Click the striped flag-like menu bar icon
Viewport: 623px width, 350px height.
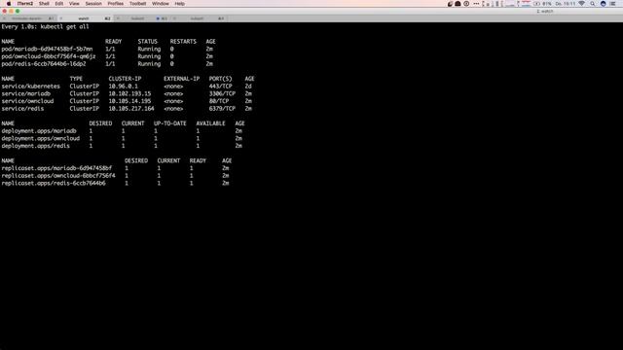tap(526, 4)
